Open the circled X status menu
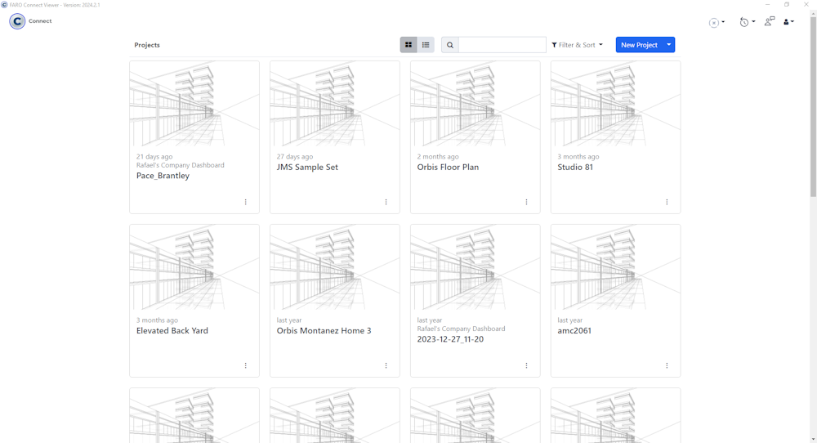This screenshot has width=817, height=443. coord(717,23)
